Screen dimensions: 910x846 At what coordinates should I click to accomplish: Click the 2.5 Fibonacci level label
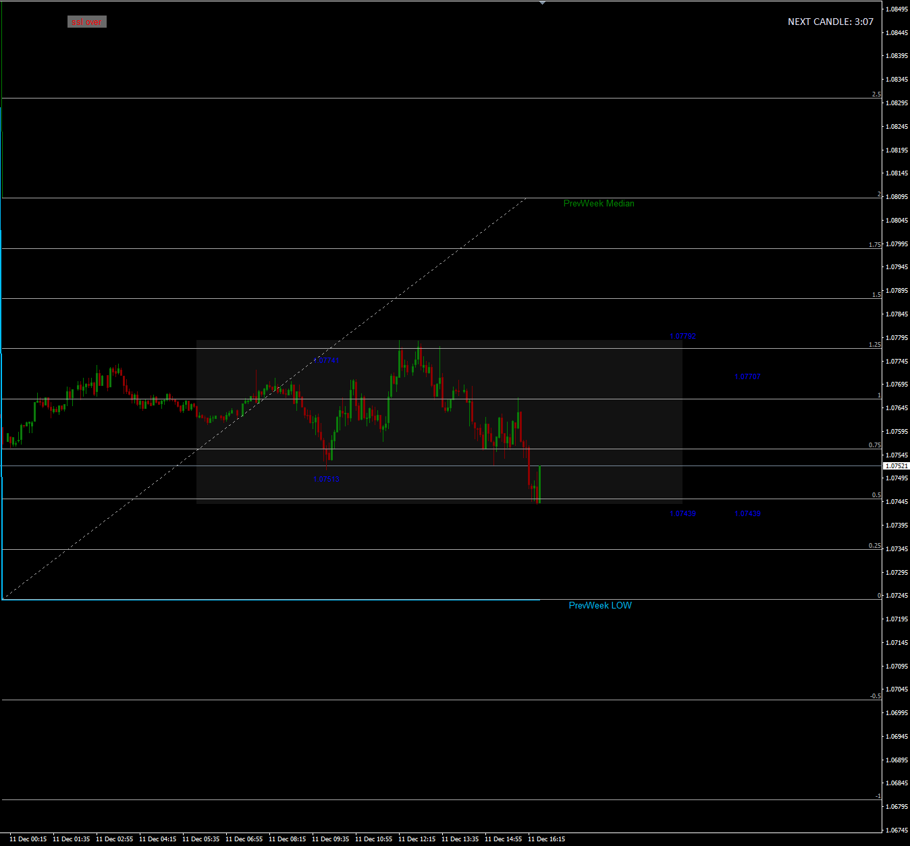876,94
